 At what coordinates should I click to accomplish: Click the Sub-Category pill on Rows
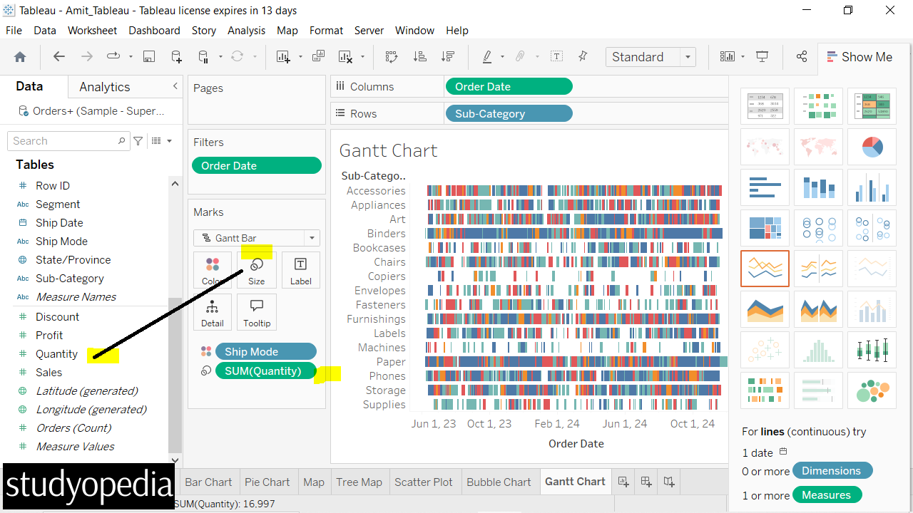coord(509,113)
